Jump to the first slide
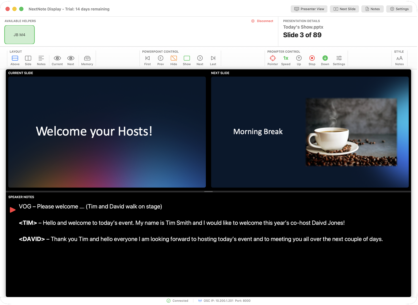The image size is (418, 305). [147, 60]
